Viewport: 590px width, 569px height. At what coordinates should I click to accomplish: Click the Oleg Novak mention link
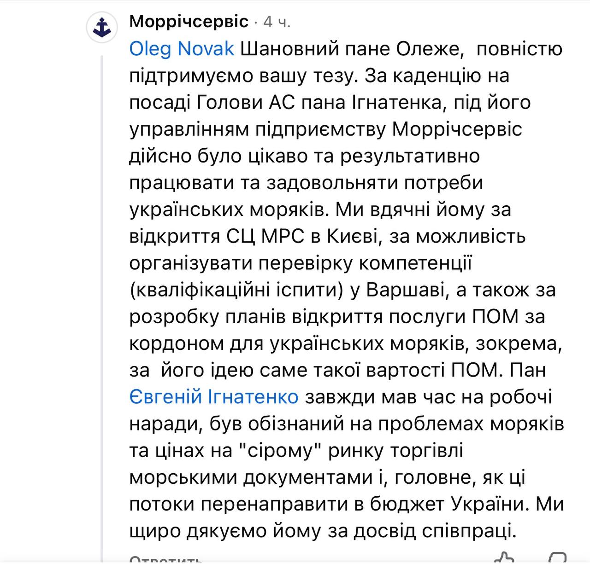coord(182,49)
